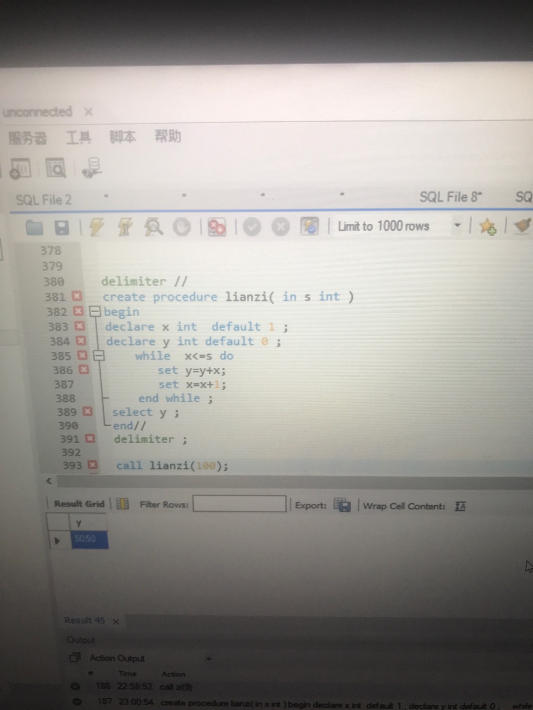Export recordset with Export icon

[342, 505]
